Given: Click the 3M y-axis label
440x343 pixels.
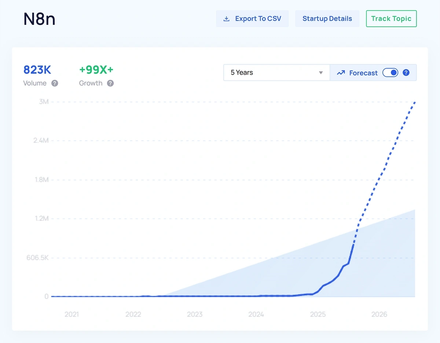Looking at the screenshot, I should tap(44, 102).
